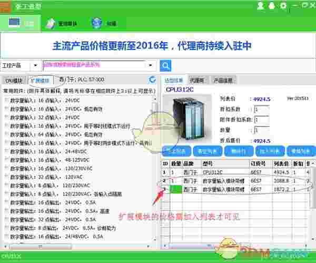Click the 西门子 PLC S7-300 label

[82, 80]
